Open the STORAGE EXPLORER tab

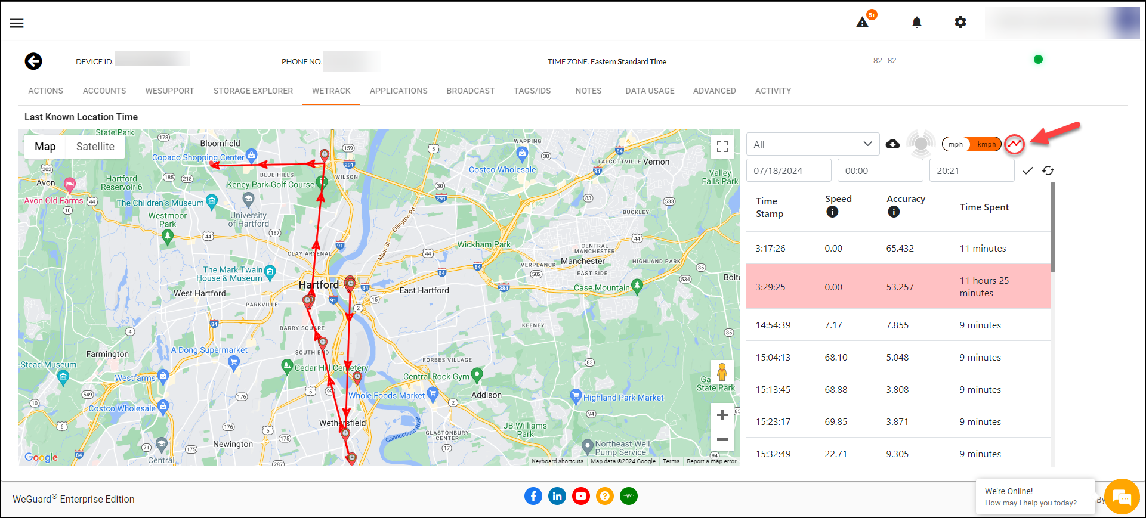tap(253, 91)
